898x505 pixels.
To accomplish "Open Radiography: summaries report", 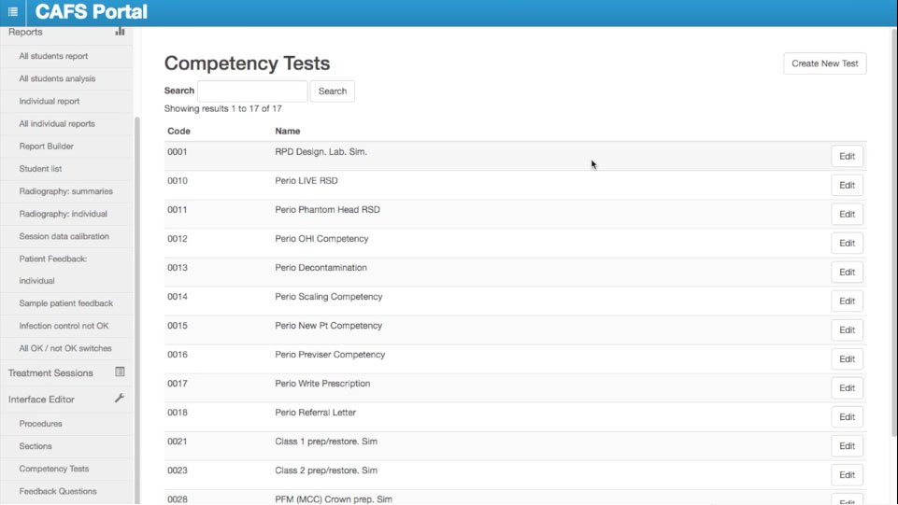I will pos(65,191).
